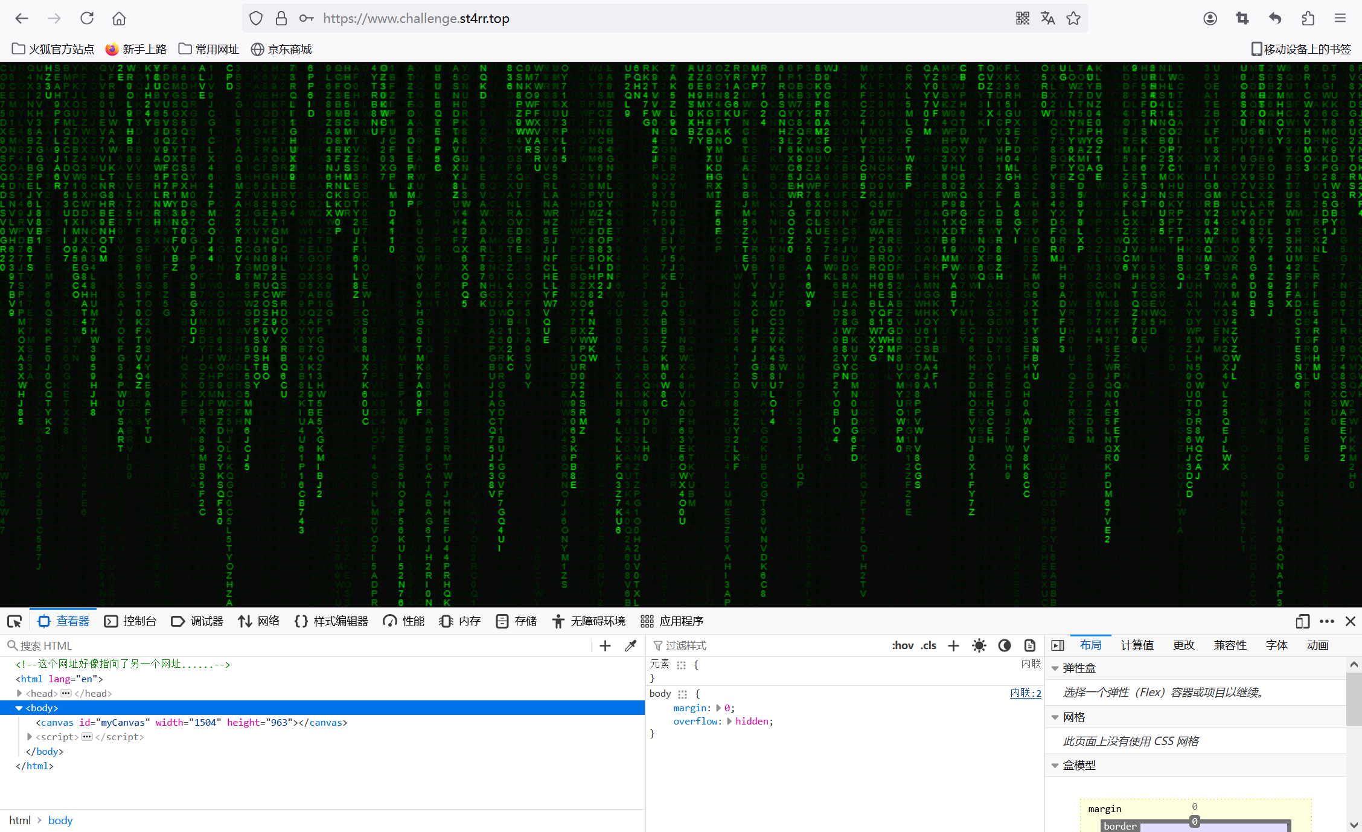Reload the page with the refresh icon
Image resolution: width=1362 pixels, height=832 pixels.
[87, 19]
